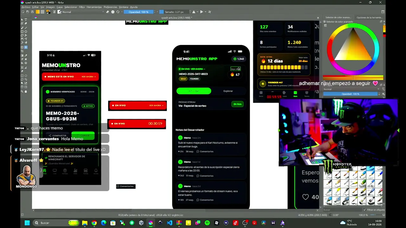Select the shape selection arrow tool
The height and width of the screenshot is (228, 406).
pyautogui.click(x=22, y=20)
